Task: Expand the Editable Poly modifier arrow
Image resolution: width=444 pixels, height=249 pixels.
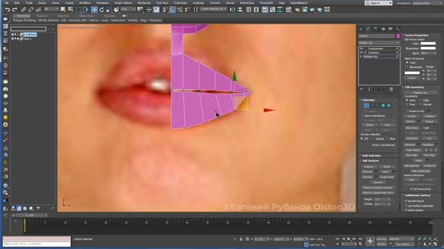Action: (361, 57)
